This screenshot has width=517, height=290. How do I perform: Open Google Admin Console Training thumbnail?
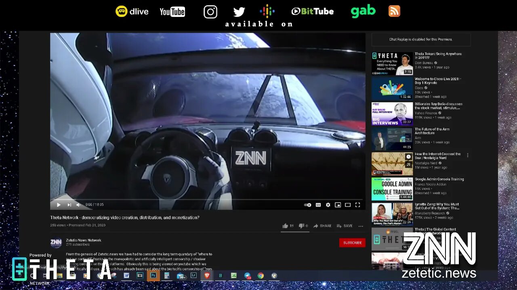tap(392, 189)
